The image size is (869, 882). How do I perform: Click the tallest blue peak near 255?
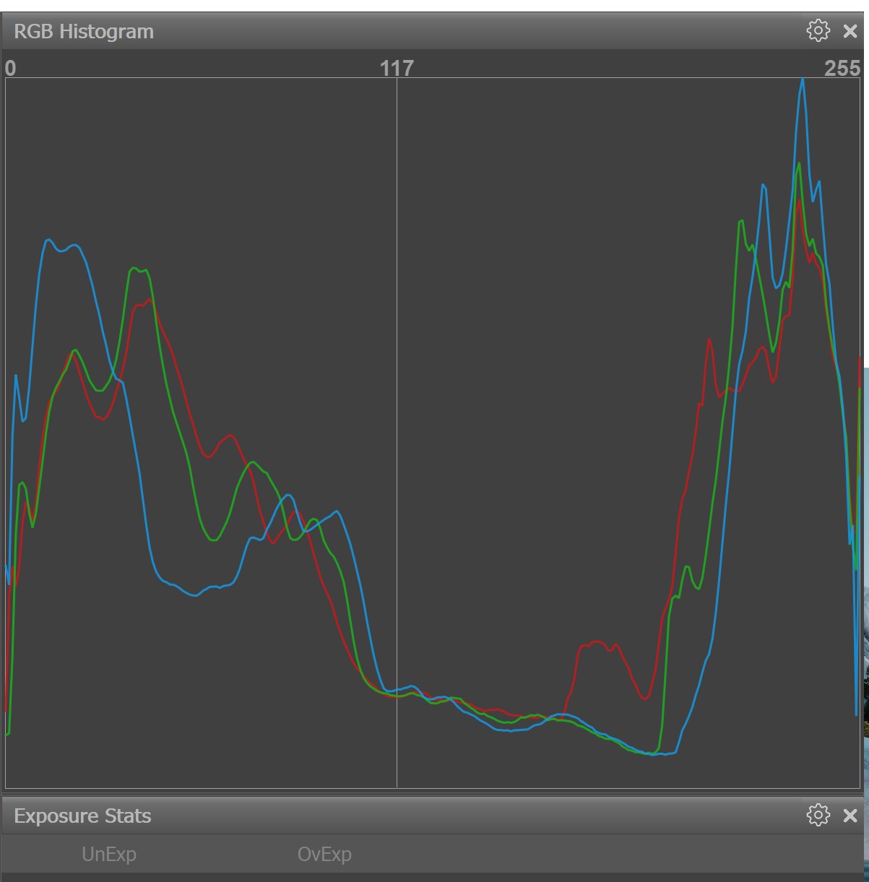point(802,81)
